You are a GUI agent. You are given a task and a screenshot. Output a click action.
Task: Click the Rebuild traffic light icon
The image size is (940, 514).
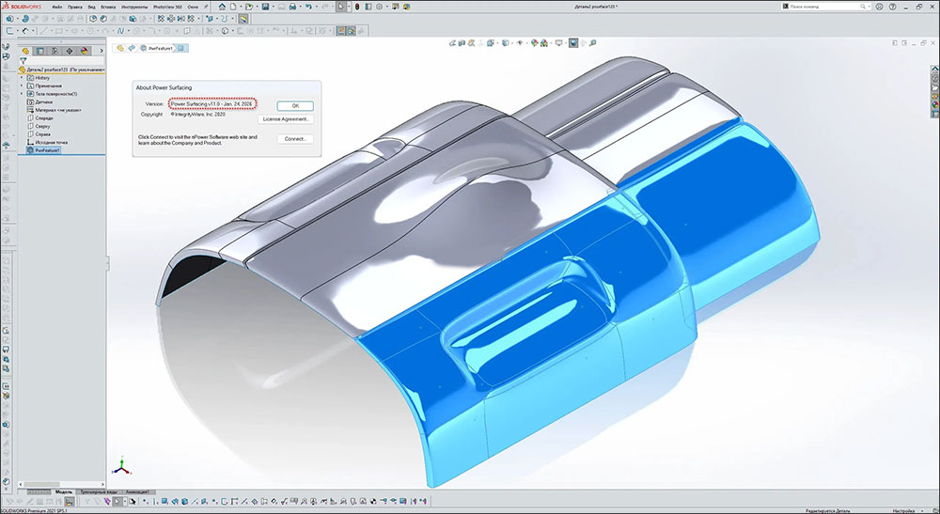click(357, 6)
